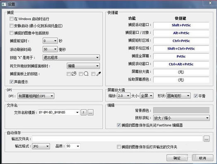This screenshot has width=217, height=164.
Task: Expand the 按钮 X 是用于 dropdown
Action: (x=71, y=57)
